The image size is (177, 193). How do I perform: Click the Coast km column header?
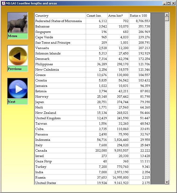point(97,16)
